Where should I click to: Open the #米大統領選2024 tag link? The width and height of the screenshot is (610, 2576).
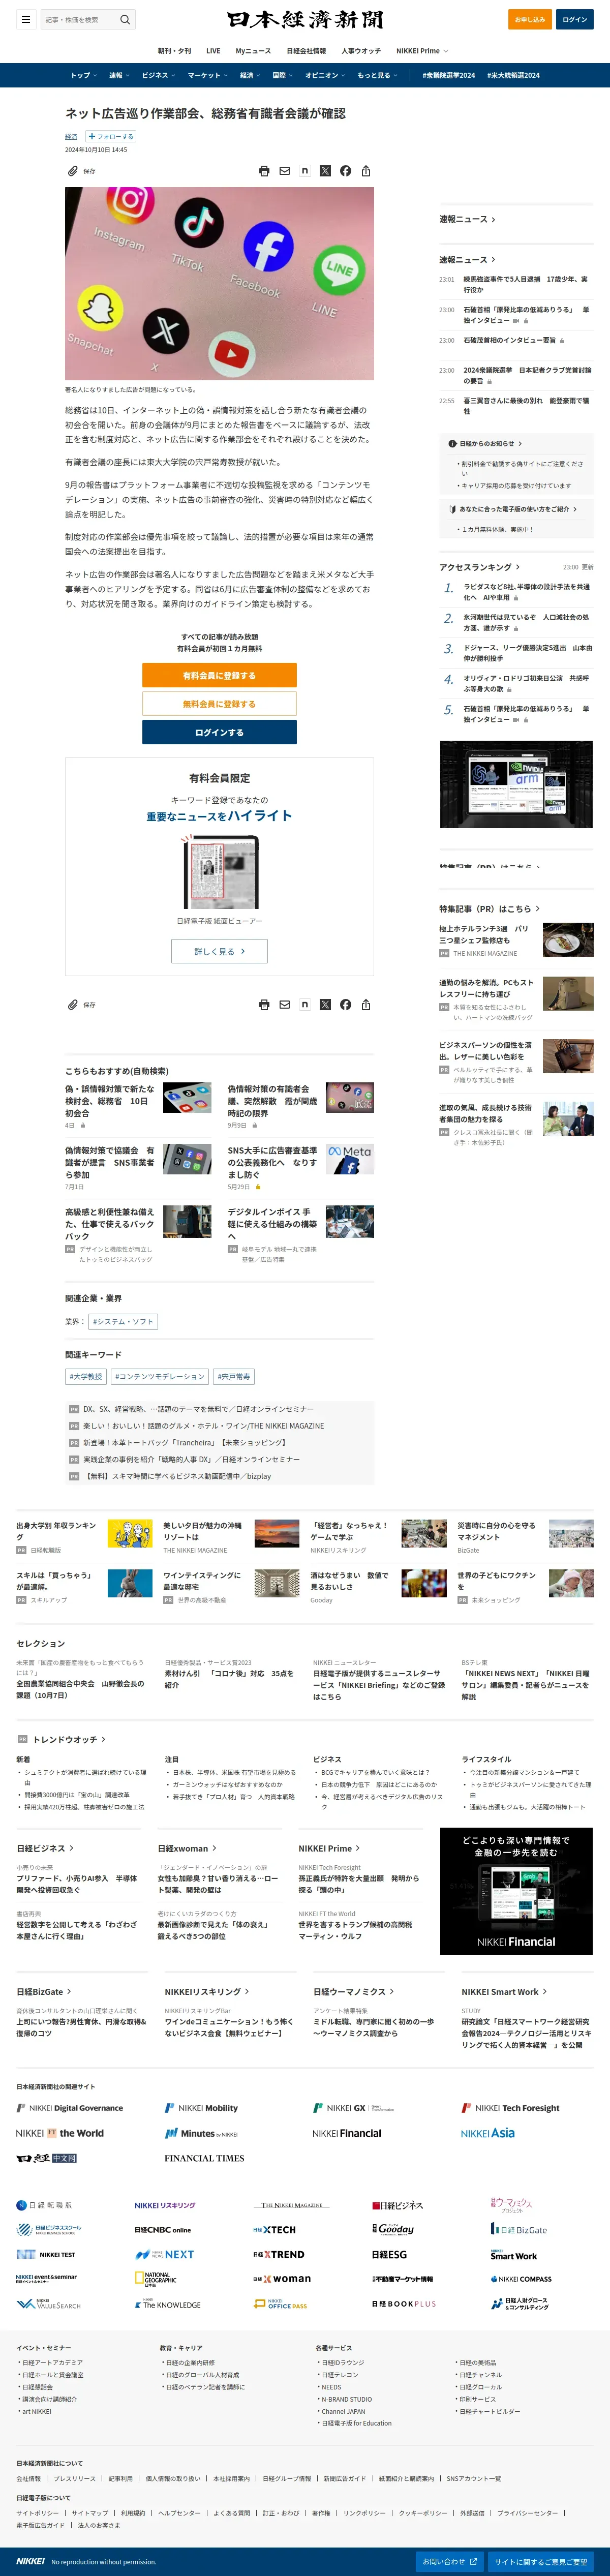click(513, 75)
